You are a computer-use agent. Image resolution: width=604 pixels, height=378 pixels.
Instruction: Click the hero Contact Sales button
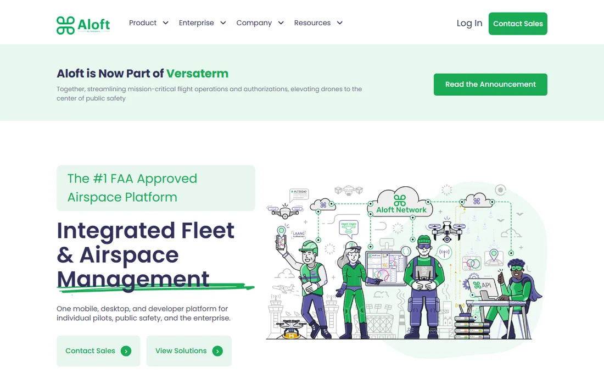click(98, 351)
